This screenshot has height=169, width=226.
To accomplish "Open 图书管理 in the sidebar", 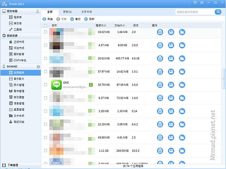I will pos(20,91).
